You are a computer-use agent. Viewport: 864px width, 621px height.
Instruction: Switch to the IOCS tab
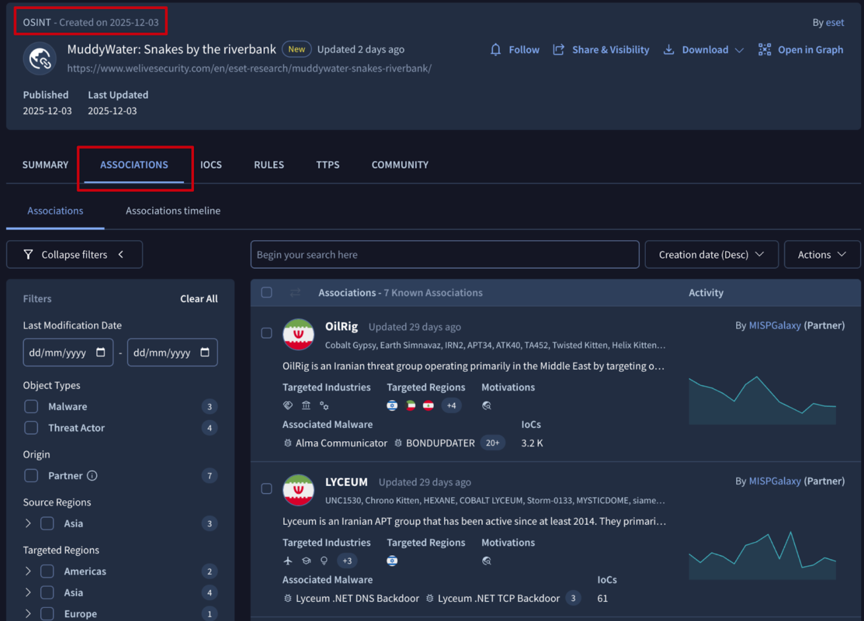211,165
